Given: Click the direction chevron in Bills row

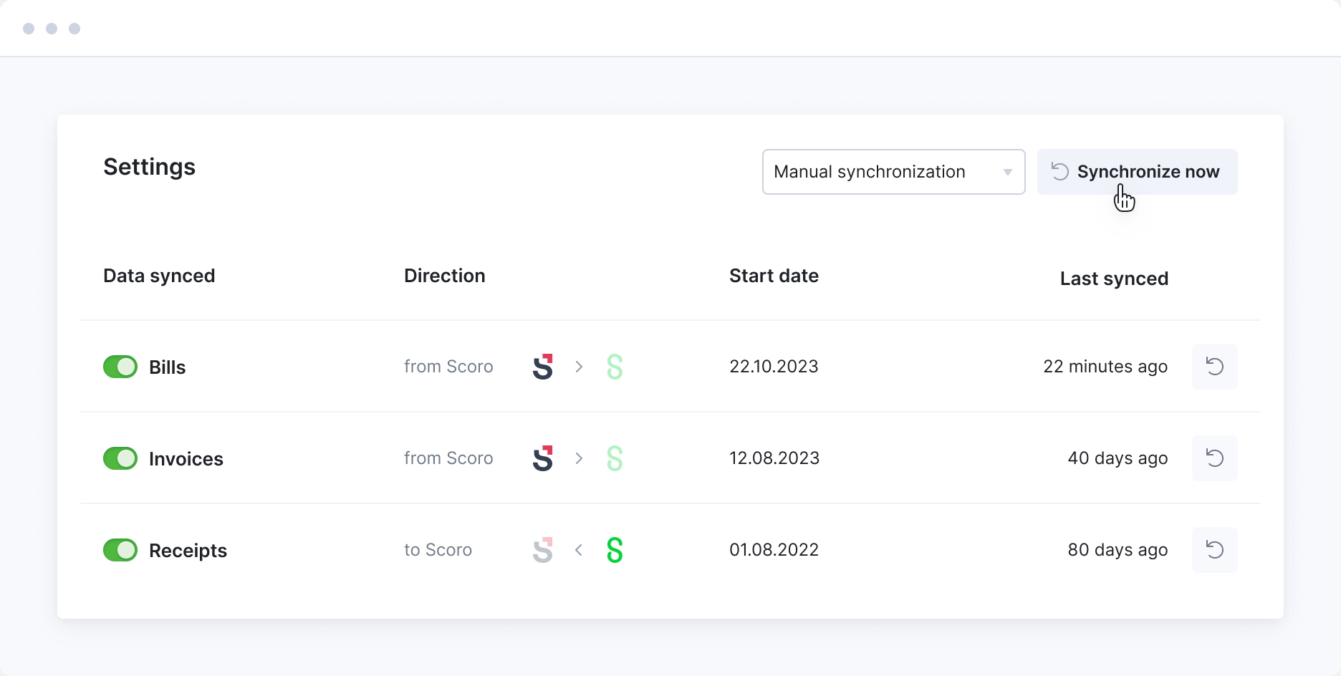Looking at the screenshot, I should tap(579, 367).
